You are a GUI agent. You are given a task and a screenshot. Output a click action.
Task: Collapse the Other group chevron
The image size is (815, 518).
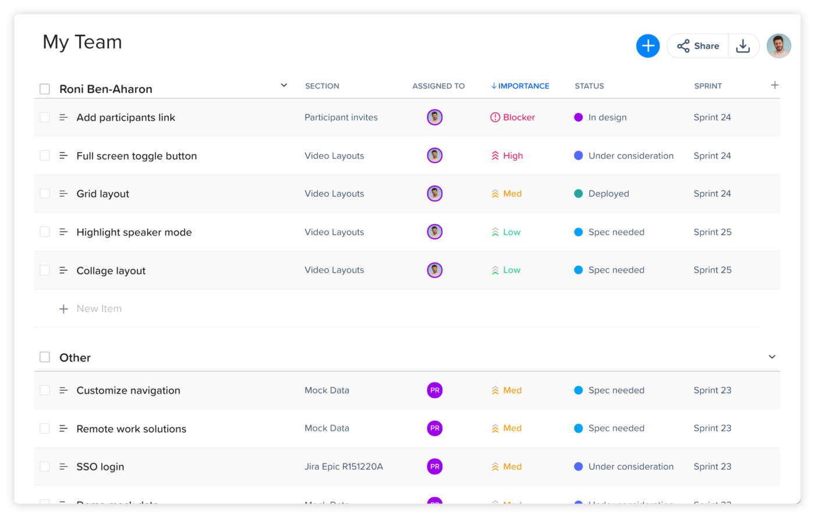click(772, 357)
